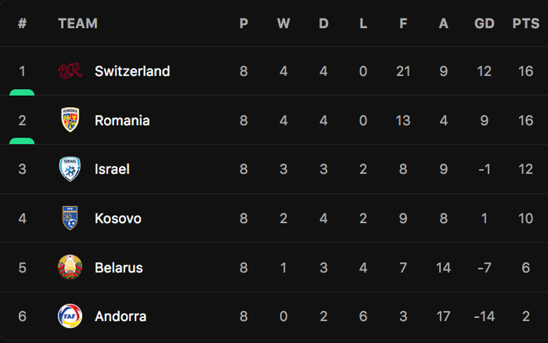
Task: Open the Switzerland team link
Action: 132,71
